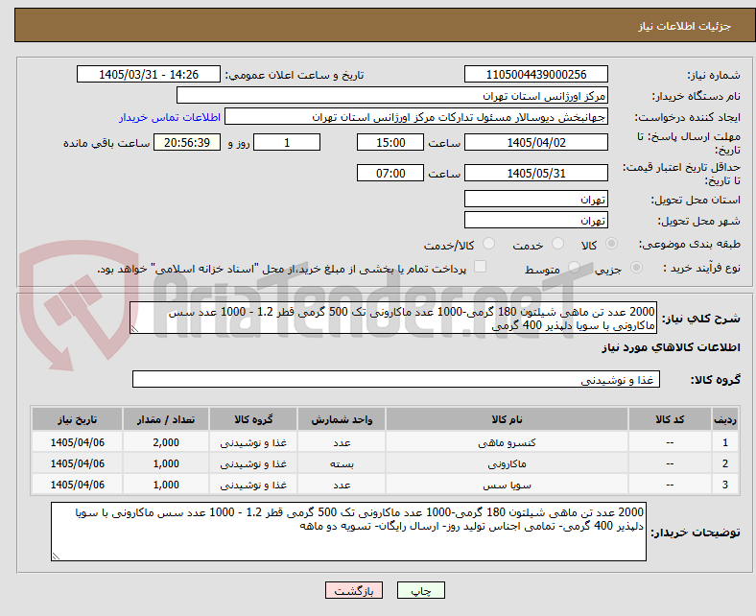Toggle the Islamic treasury bonds payment checkbox
Viewport: 756px width, 616px height.
(x=481, y=267)
